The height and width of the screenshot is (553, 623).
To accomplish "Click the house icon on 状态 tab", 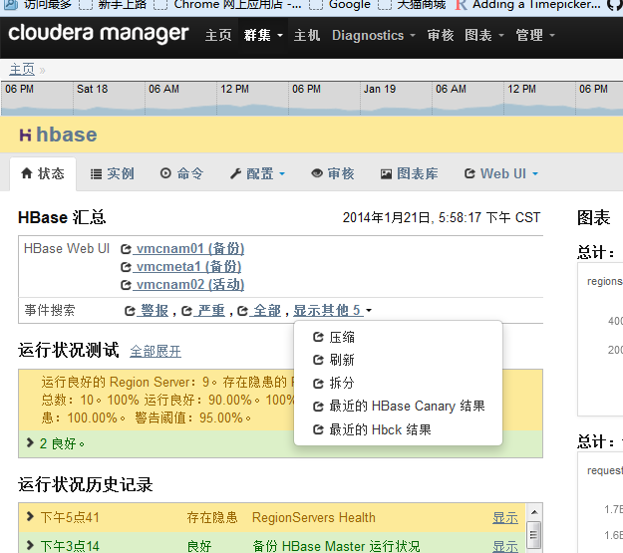I will tap(27, 173).
